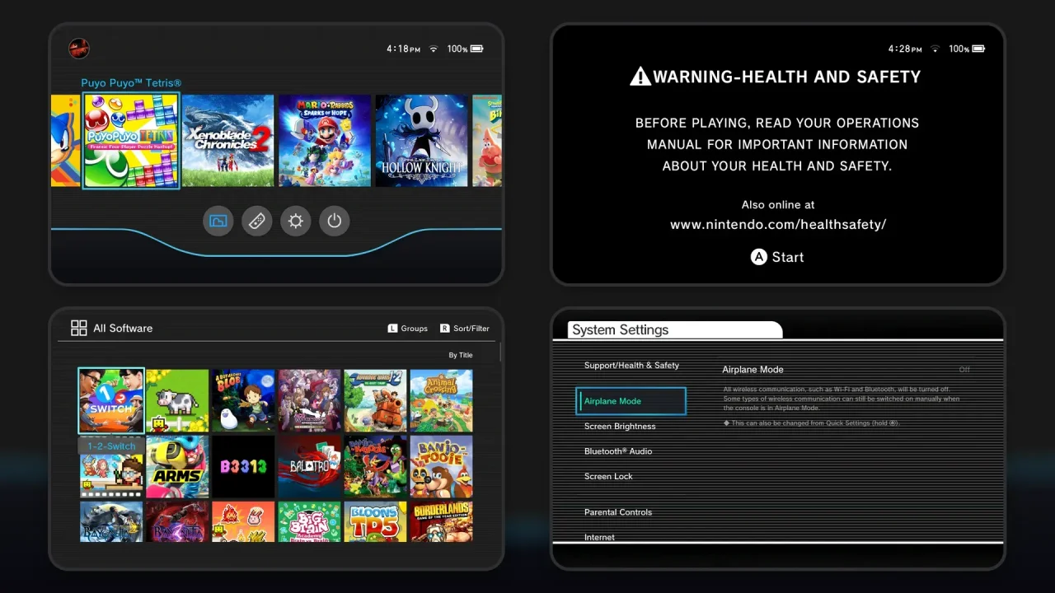This screenshot has width=1055, height=593.
Task: Select the Power icon on home screen
Action: click(x=335, y=221)
